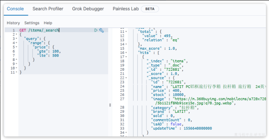269x140 pixels.
Task: Fold the "range" block in the editor
Action: click(16, 43)
